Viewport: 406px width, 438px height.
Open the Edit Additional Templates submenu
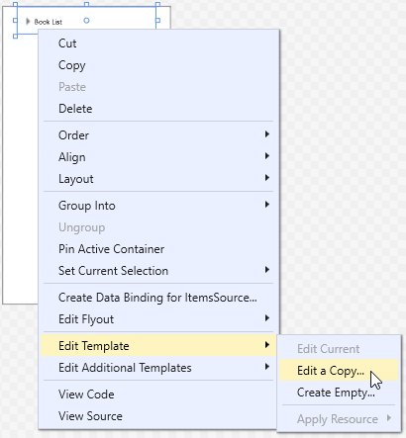coord(158,368)
